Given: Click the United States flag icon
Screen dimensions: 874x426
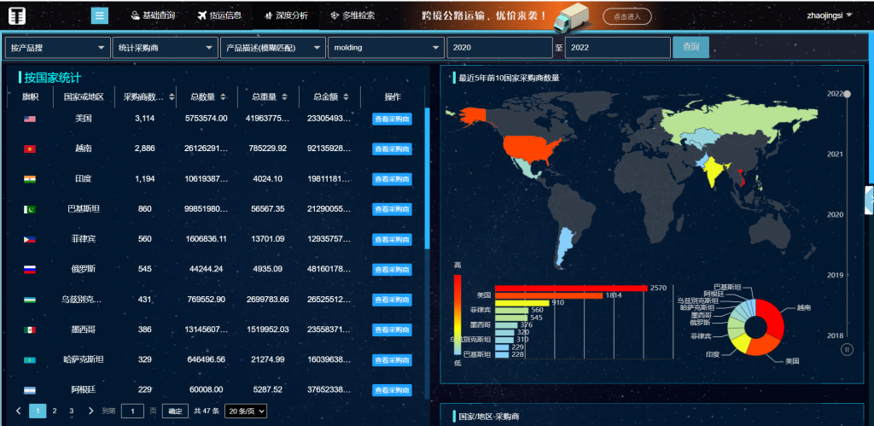Looking at the screenshot, I should point(30,119).
